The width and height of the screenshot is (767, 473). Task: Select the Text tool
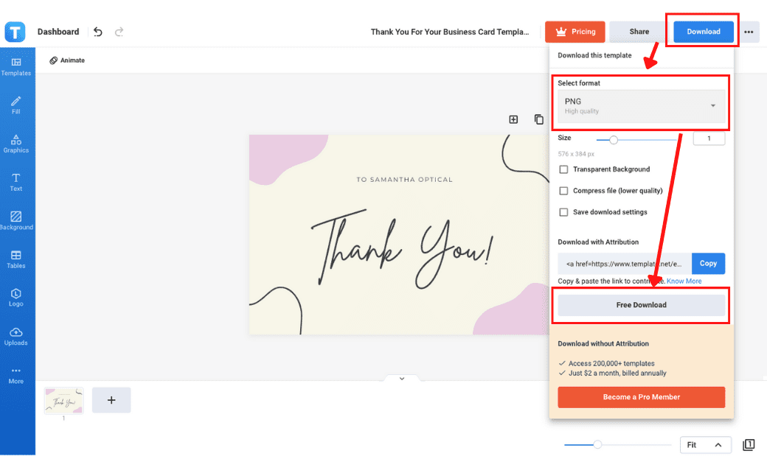coord(15,181)
